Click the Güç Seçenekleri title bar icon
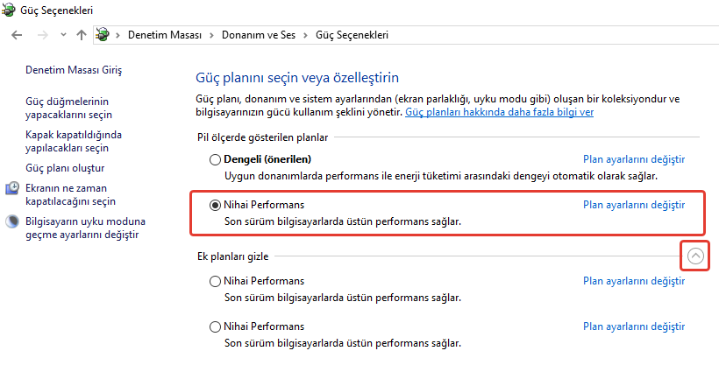The image size is (719, 365). [12, 11]
